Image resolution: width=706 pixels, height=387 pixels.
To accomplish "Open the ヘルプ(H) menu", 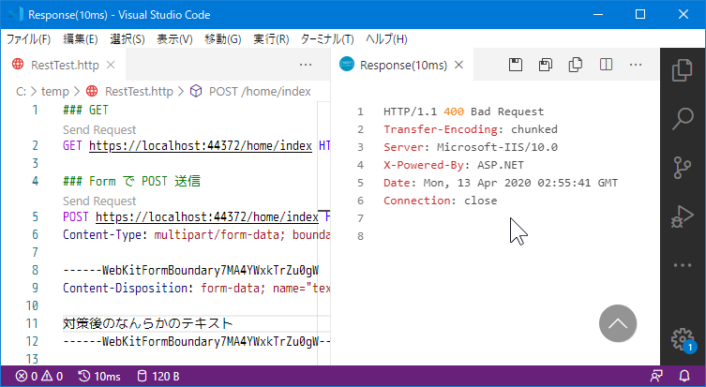I will click(386, 39).
